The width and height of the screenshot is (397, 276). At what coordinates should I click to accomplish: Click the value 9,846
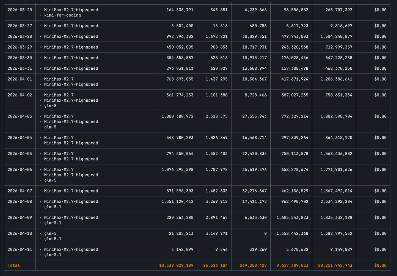point(222,250)
